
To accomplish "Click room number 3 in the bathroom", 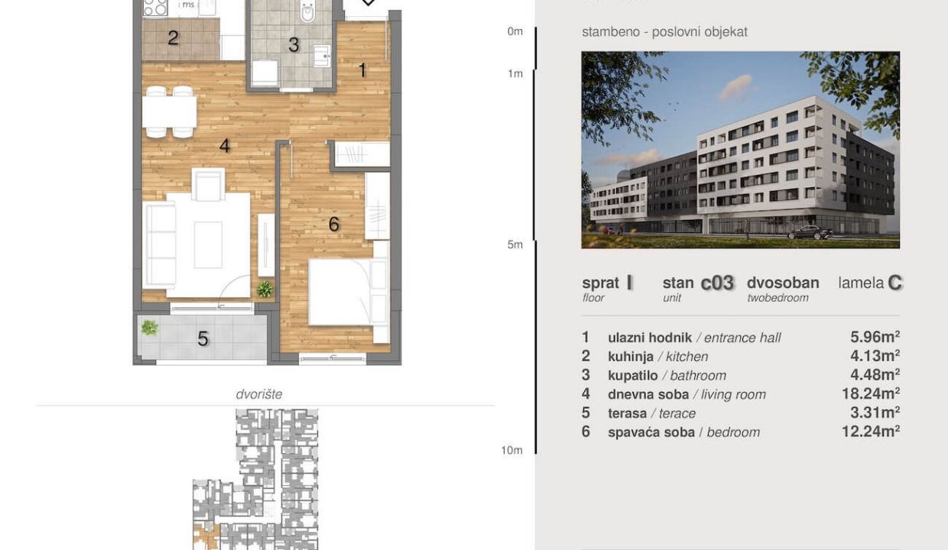I will tap(294, 45).
